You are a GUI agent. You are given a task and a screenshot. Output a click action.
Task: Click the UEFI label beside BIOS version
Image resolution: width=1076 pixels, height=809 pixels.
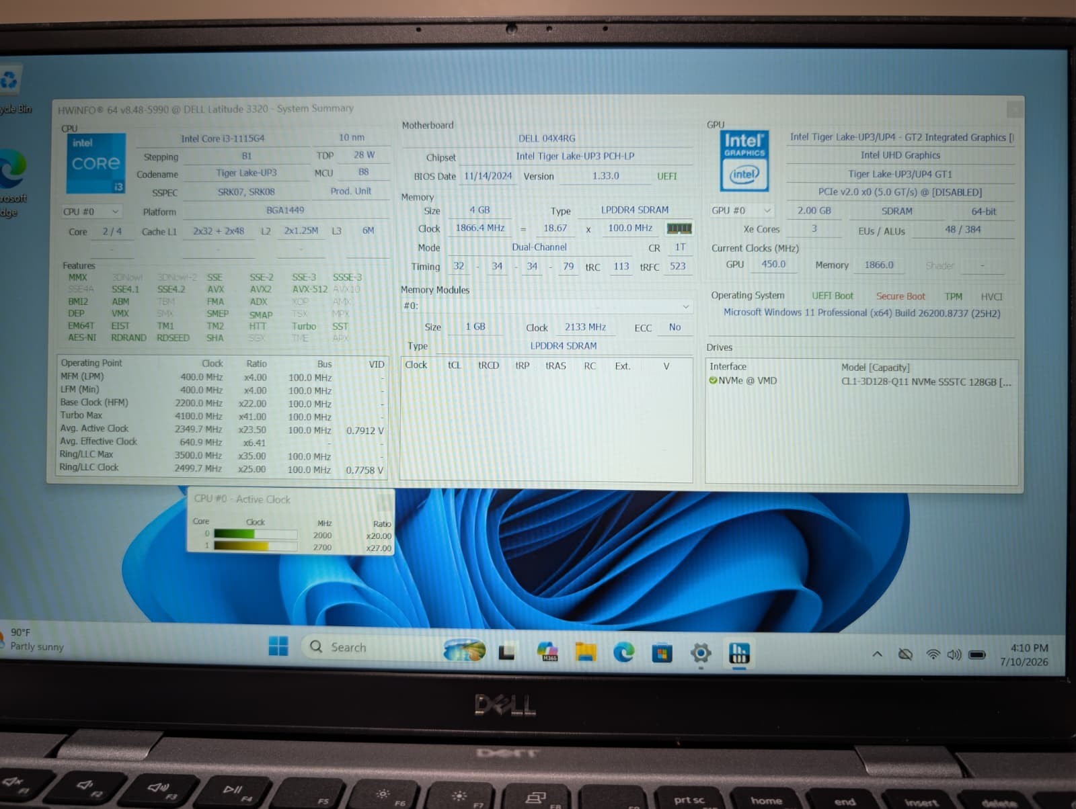(667, 176)
